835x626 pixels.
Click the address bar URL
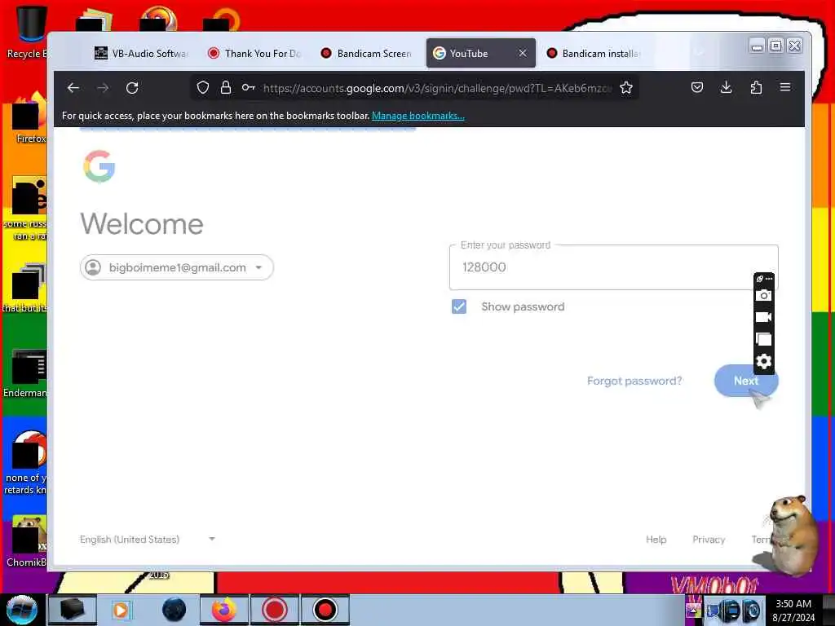[x=437, y=88]
